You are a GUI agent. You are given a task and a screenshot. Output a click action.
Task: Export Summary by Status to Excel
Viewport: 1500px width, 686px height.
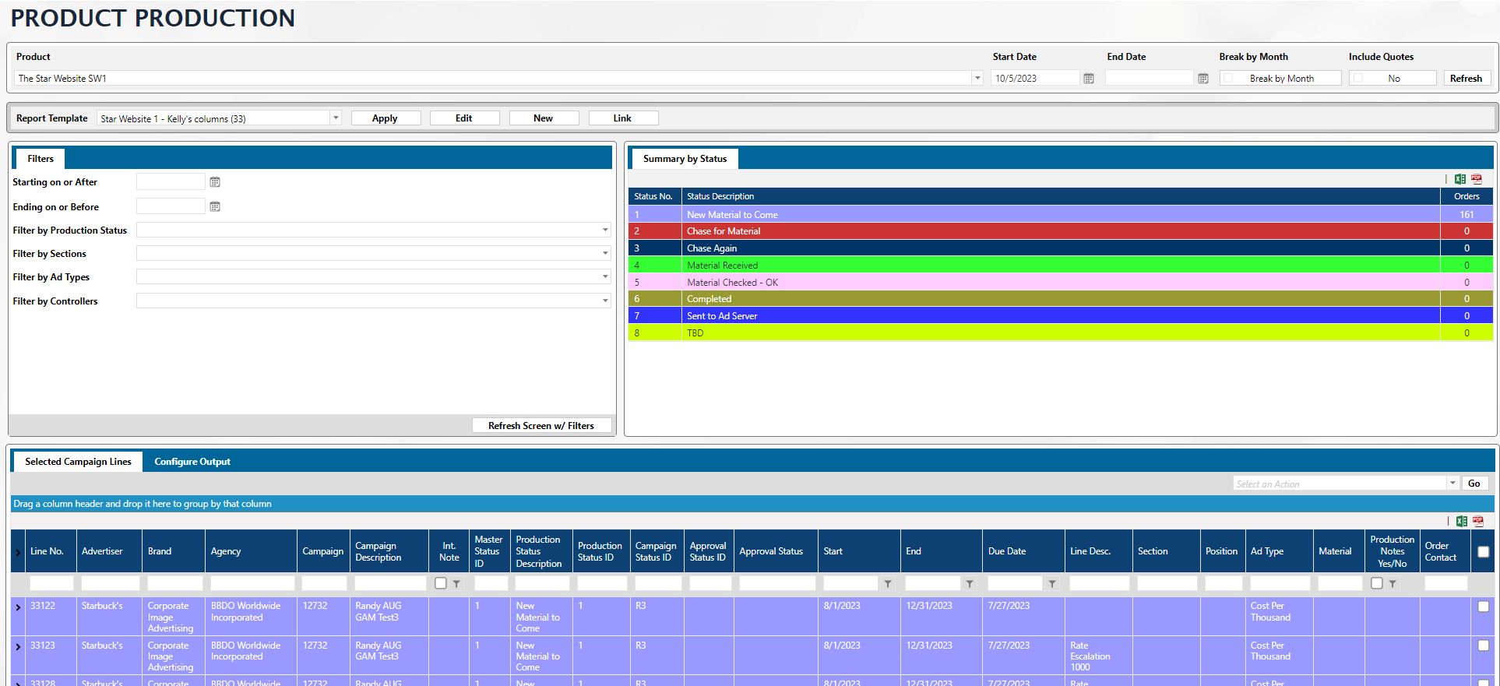coord(1460,179)
